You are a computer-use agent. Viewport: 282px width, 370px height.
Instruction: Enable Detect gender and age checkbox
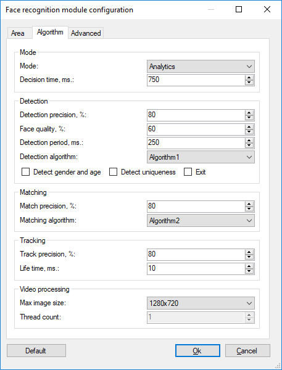(25, 172)
